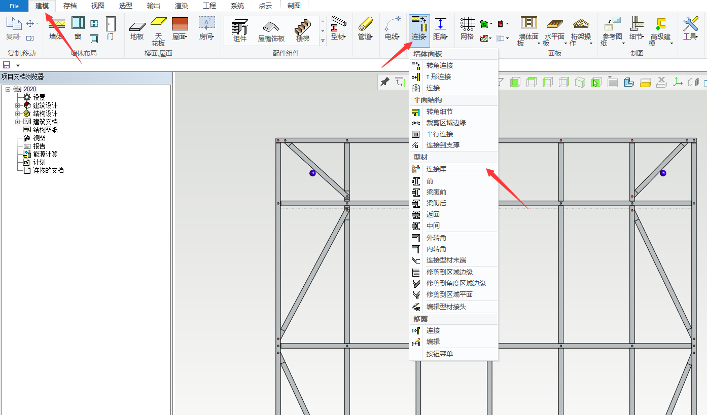Screen dimensions: 707x415
Task: Click the cube with cursor selection icon
Action: coord(596,82)
